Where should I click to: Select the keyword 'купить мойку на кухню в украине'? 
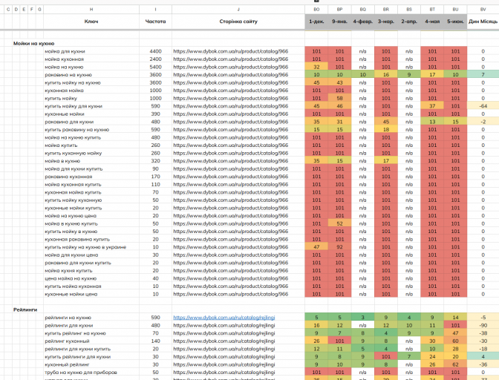click(x=85, y=247)
